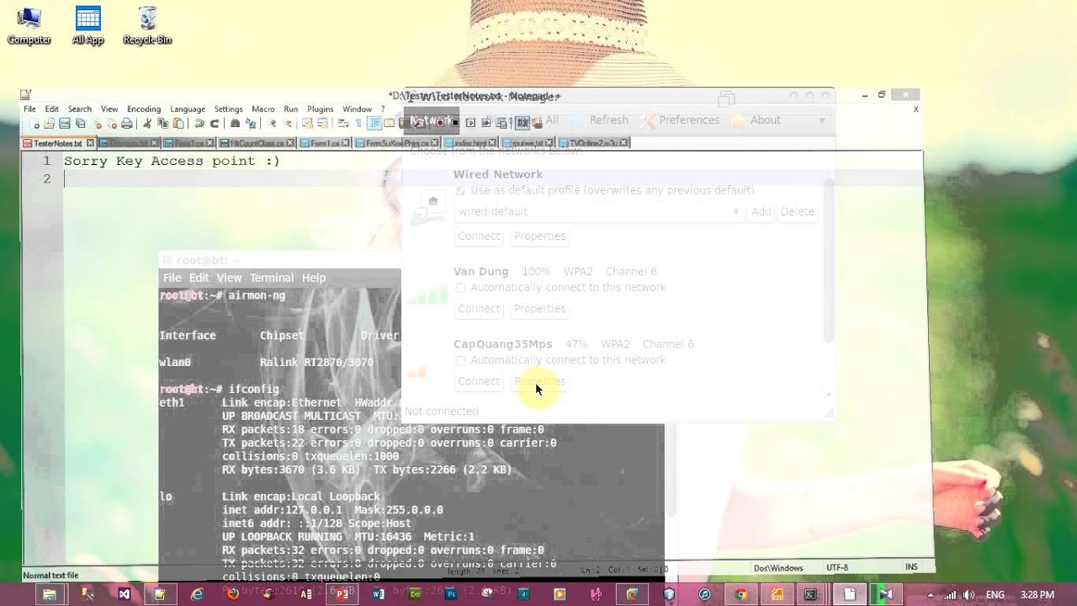Open the Terminal menu in terminal window
Screen dimensions: 1077x606
(271, 278)
